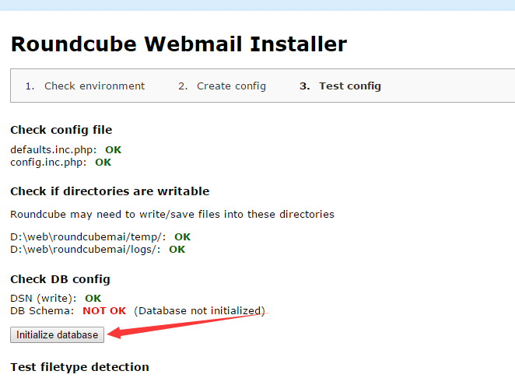This screenshot has height=378, width=515.
Task: Click the roundcubemai temp directory path
Action: pos(88,236)
